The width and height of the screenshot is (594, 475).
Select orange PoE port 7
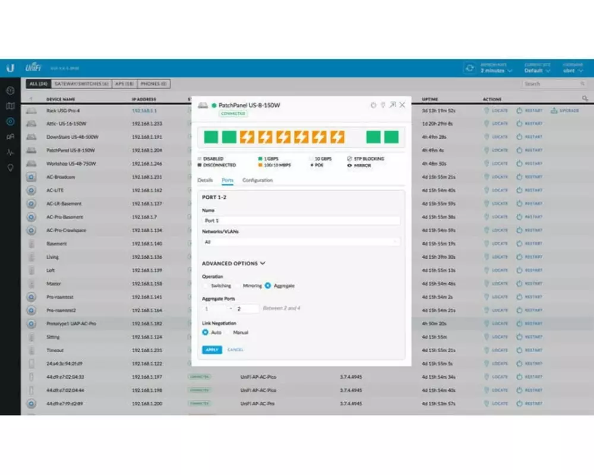click(x=320, y=137)
